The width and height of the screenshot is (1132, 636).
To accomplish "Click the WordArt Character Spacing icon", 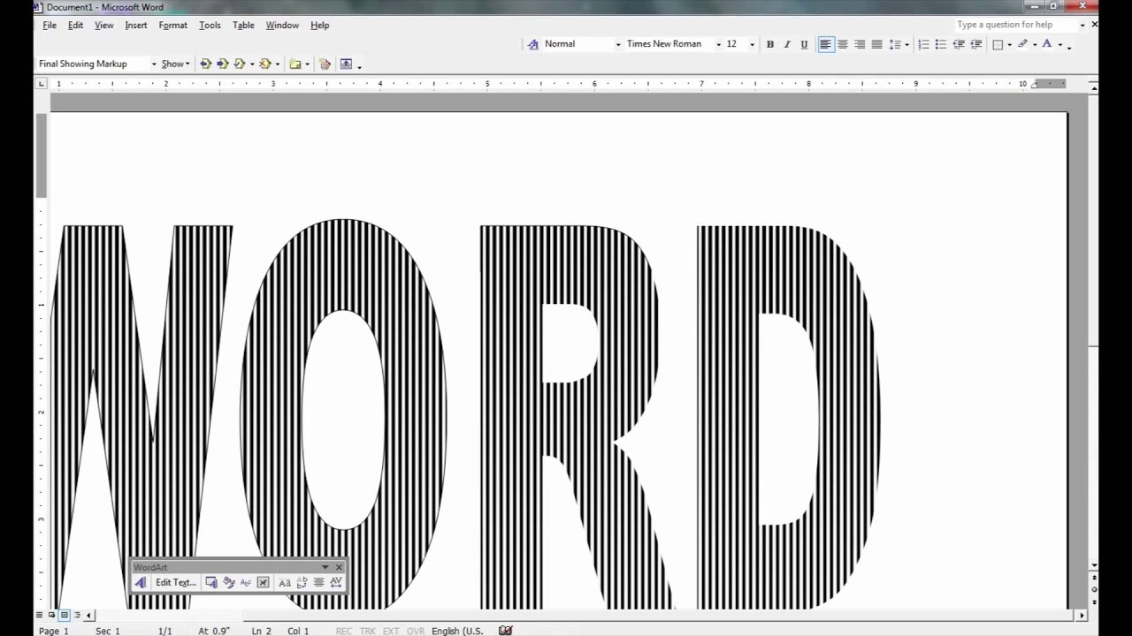I will click(335, 583).
